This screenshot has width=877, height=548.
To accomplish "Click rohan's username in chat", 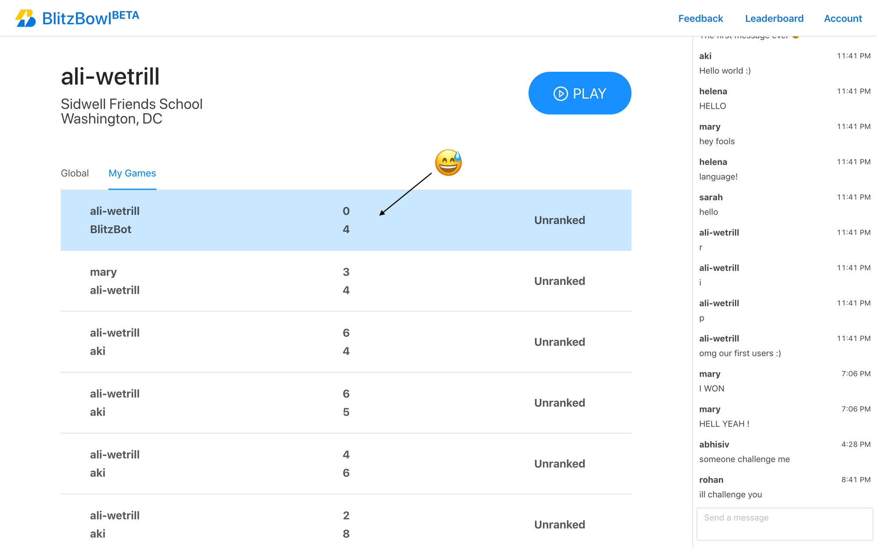I will point(711,480).
